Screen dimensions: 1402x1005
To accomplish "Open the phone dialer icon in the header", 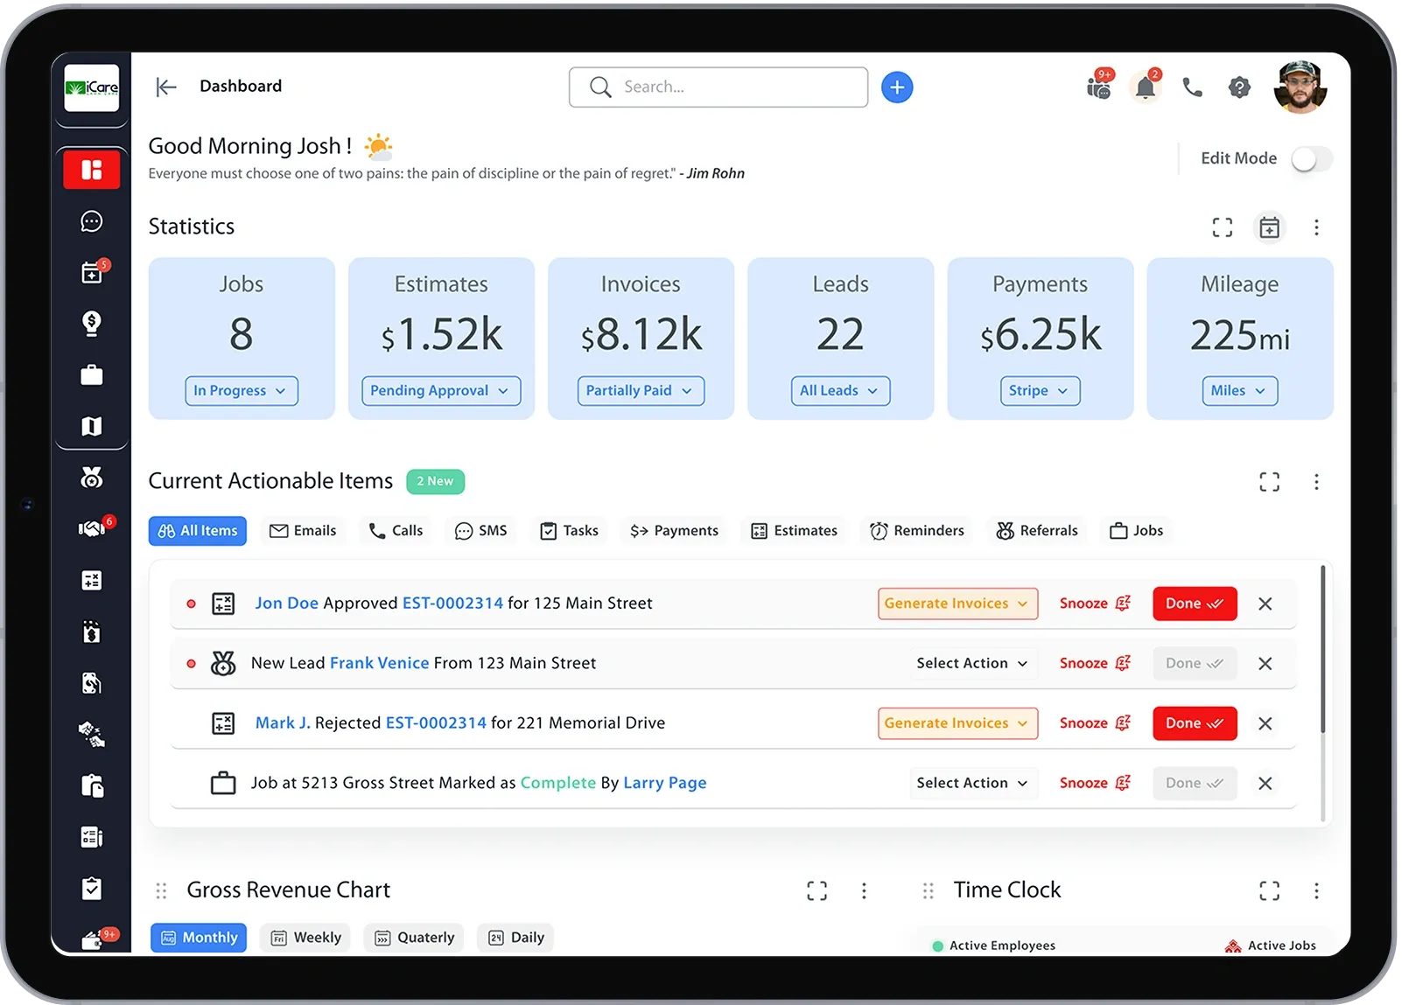I will (1192, 87).
